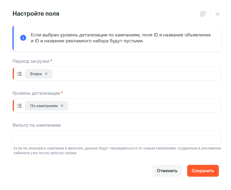This screenshot has width=231, height=190.
Task: Click the blue info icon in the banner
Action: click(23, 38)
